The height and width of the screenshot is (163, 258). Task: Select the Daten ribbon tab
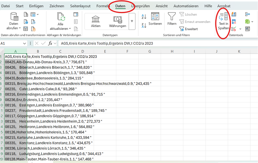click(120, 6)
